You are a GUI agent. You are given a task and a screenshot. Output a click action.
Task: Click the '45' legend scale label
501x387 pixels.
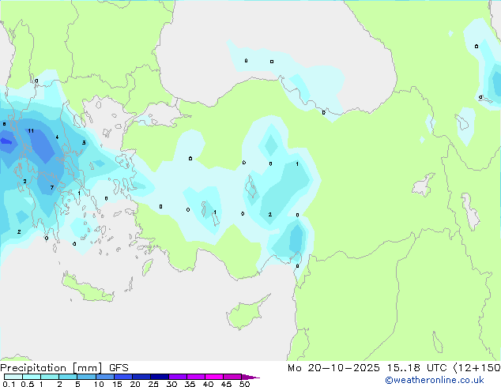[226, 384]
